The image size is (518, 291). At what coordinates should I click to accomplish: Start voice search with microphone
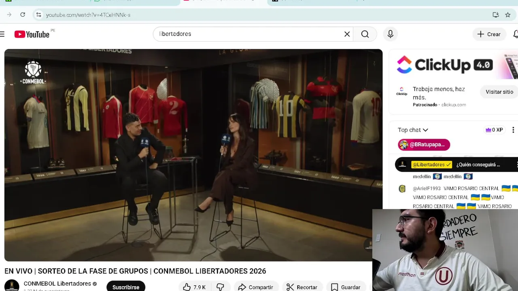pos(390,34)
